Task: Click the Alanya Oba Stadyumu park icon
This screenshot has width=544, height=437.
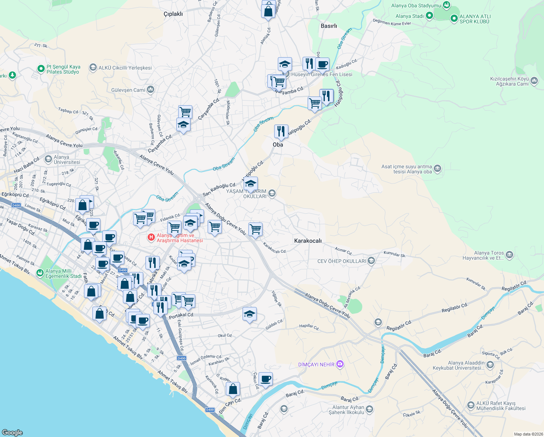Action: click(447, 5)
